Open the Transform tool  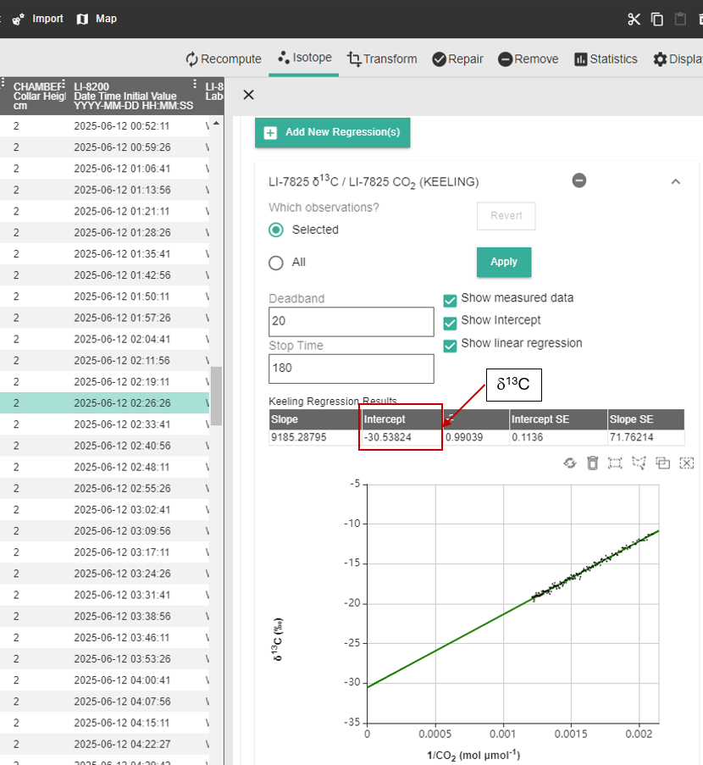[382, 59]
